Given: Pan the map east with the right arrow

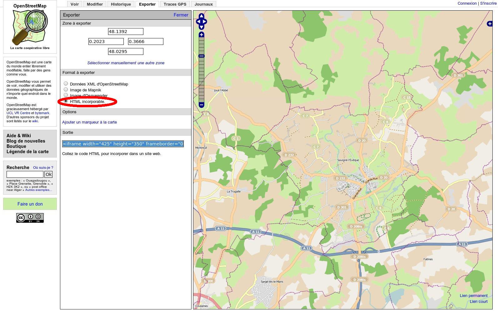Looking at the screenshot, I should click(x=205, y=22).
